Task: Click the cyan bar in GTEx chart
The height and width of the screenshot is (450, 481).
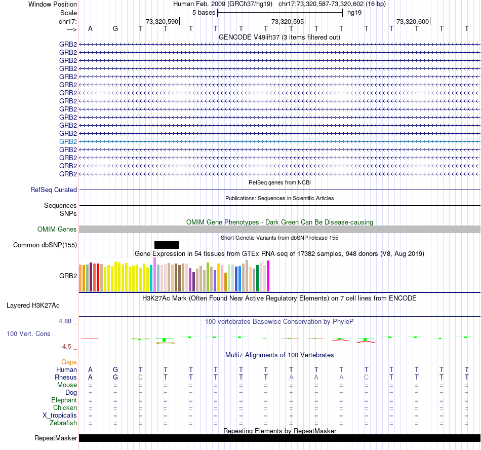Action: coord(151,278)
